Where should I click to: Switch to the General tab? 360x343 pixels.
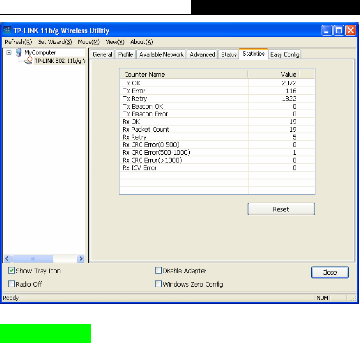tap(102, 54)
